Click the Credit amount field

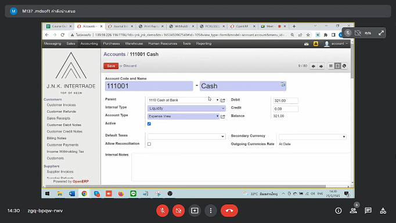click(x=285, y=109)
